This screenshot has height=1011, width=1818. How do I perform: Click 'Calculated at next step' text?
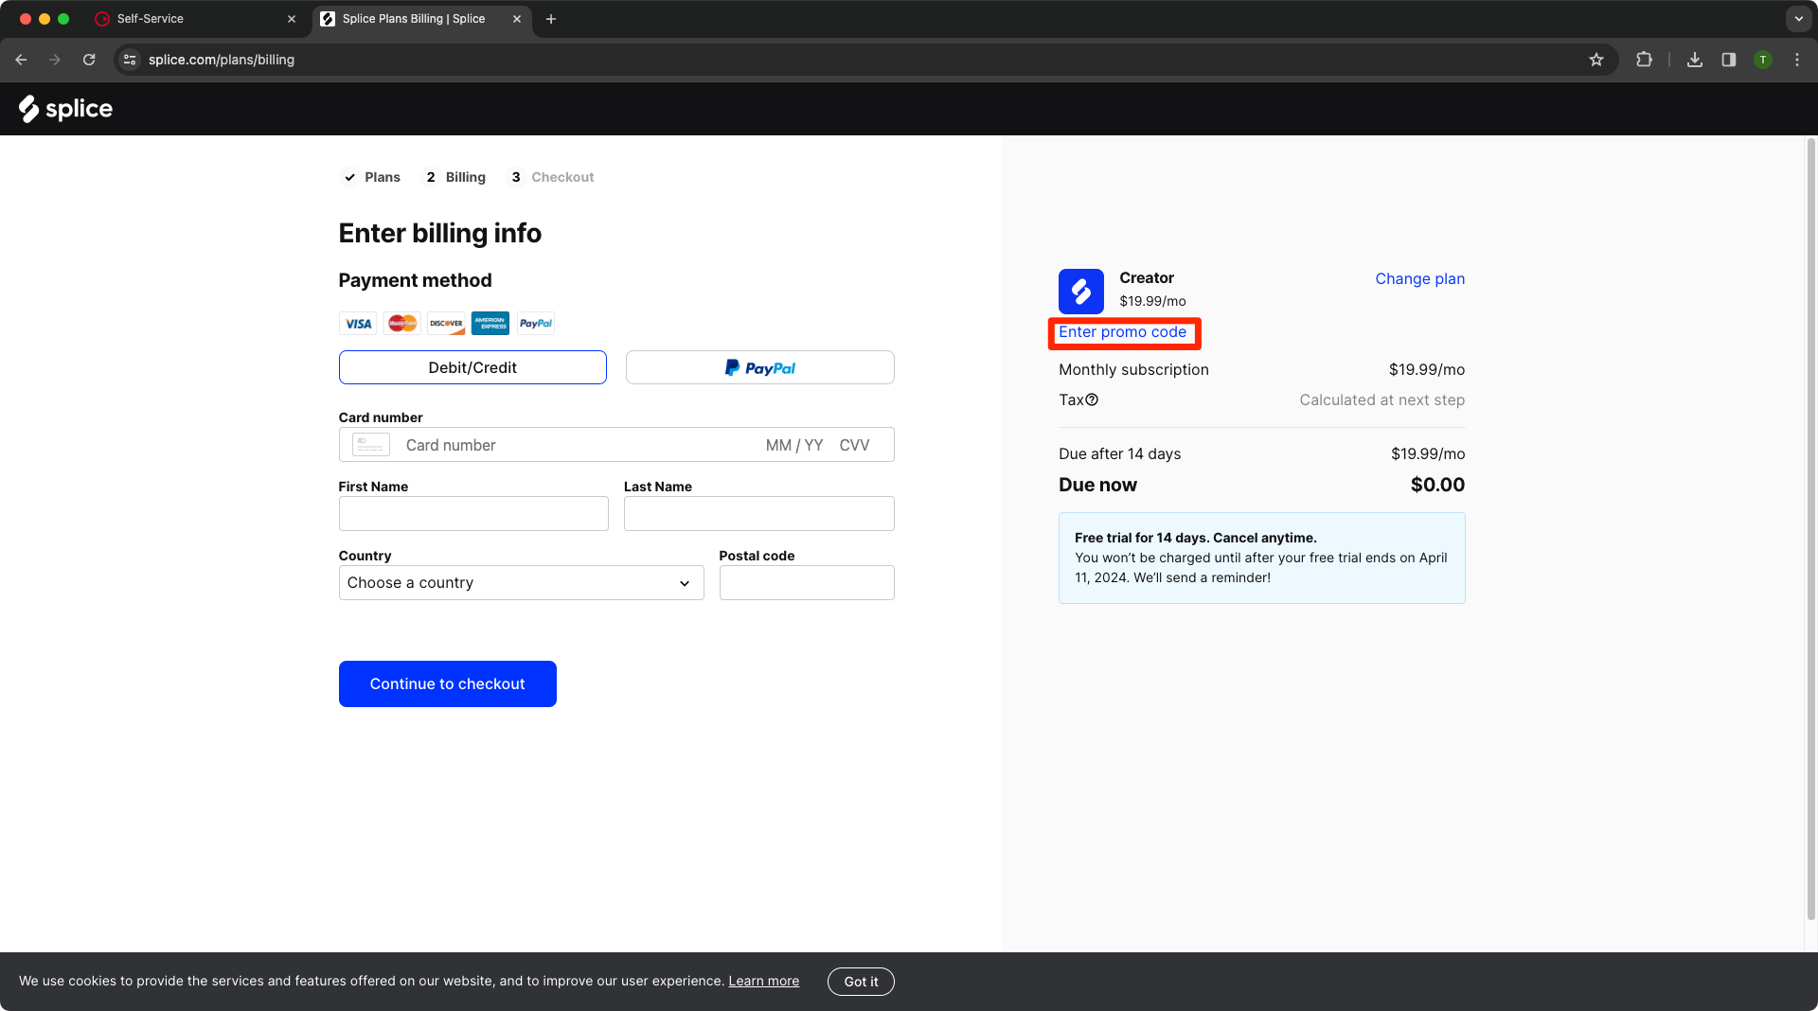coord(1382,400)
